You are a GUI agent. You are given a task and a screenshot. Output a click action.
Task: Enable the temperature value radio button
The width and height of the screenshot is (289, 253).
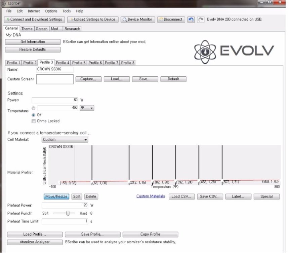click(x=33, y=108)
